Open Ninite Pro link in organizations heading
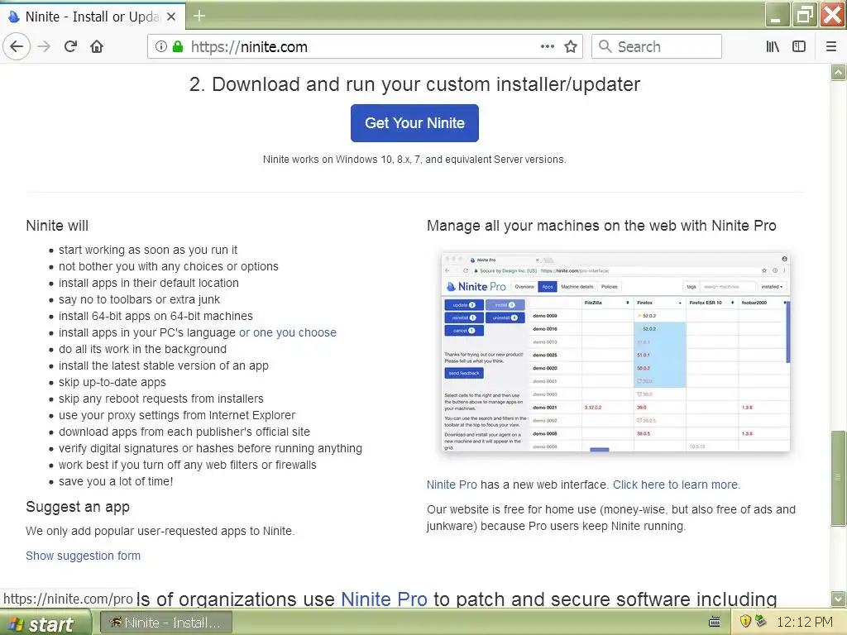The width and height of the screenshot is (847, 635). (x=384, y=599)
